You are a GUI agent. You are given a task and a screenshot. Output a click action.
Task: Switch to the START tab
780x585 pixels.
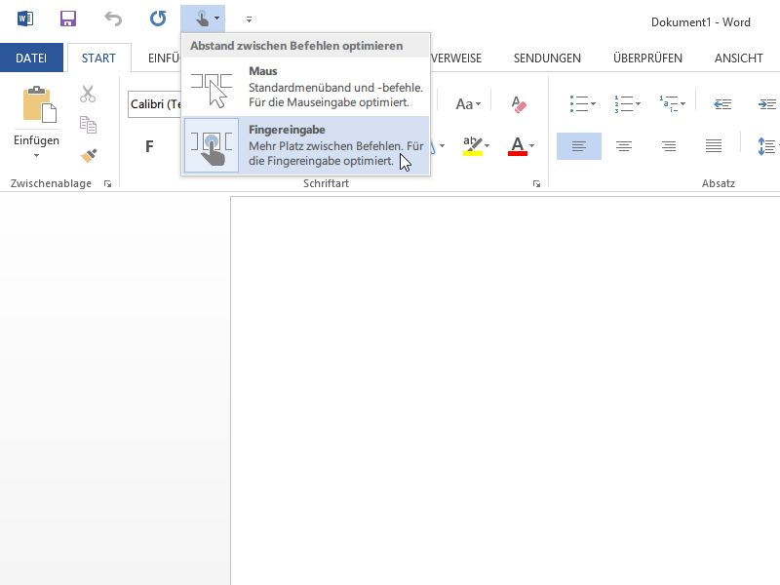pyautogui.click(x=98, y=58)
